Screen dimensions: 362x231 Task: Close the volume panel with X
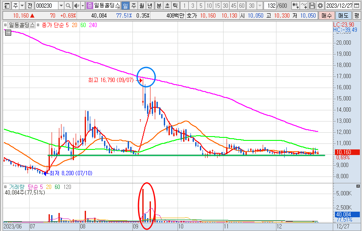pos(358,186)
